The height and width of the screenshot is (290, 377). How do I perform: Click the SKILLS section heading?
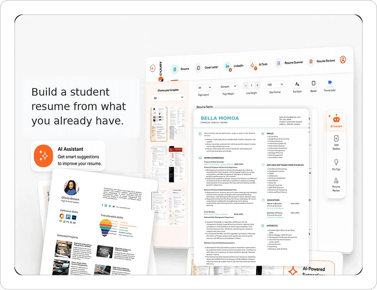click(270, 133)
